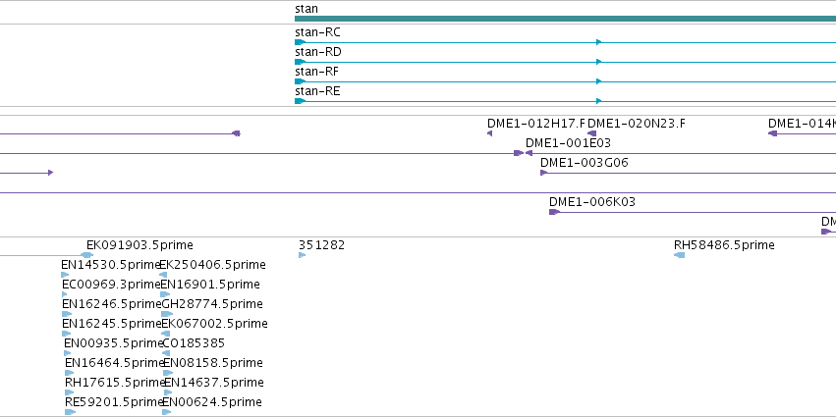This screenshot has height=417, width=836.
Task: Select the stan-RF transcript start arrow
Action: (301, 81)
